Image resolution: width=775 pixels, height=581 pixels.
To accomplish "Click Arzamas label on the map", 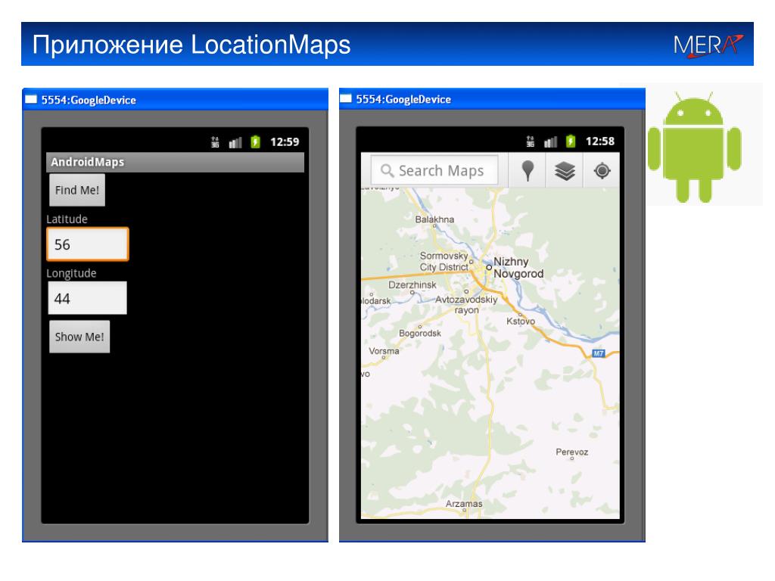I will click(x=464, y=503).
